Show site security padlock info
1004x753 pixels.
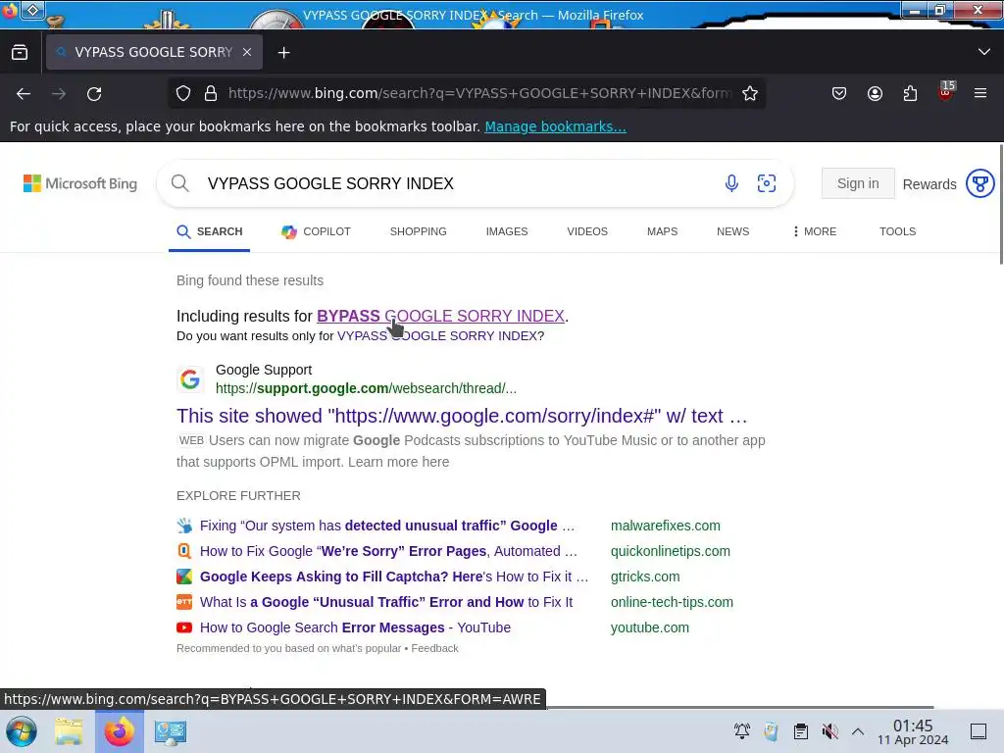[x=211, y=93]
